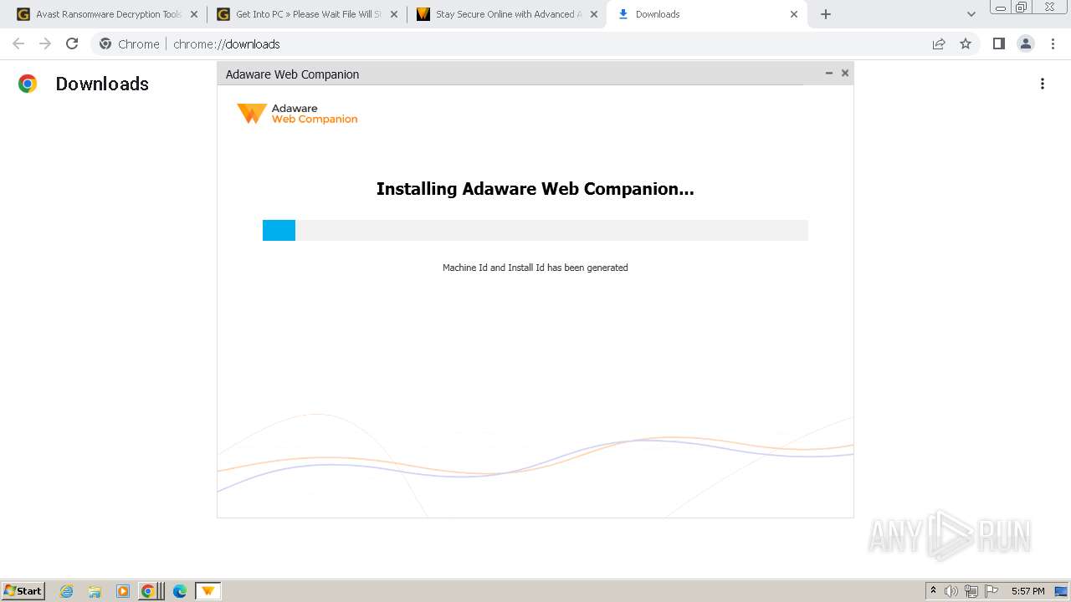The height and width of the screenshot is (602, 1071).
Task: Close the Downloads tab
Action: point(794,14)
